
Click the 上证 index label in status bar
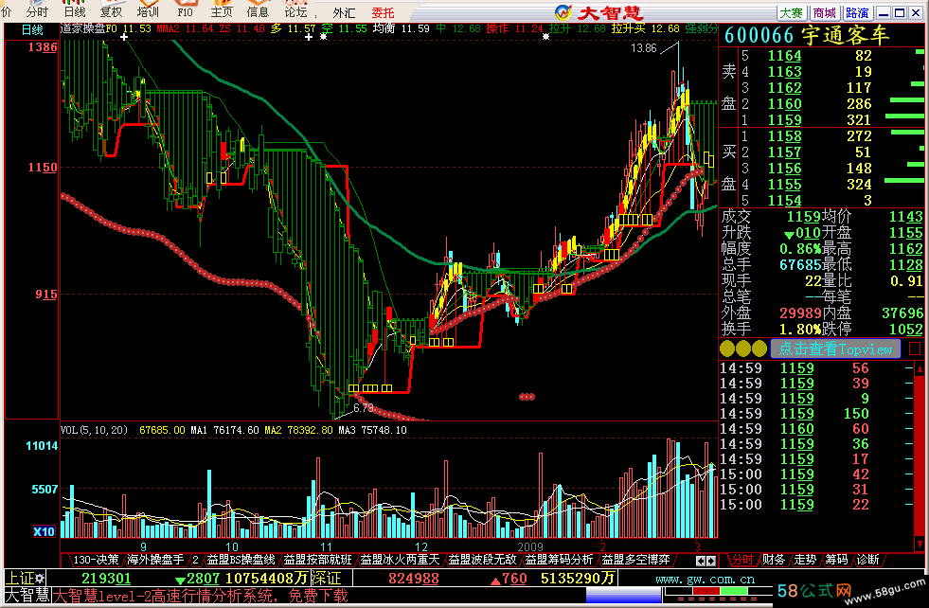pos(20,579)
